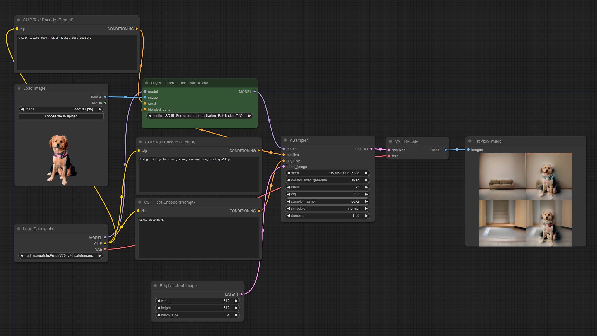
Task: Click the choose file to upload button
Action: tap(61, 116)
